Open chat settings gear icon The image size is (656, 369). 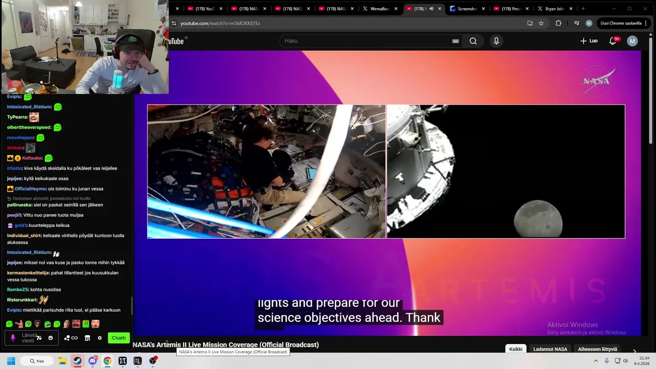click(99, 338)
